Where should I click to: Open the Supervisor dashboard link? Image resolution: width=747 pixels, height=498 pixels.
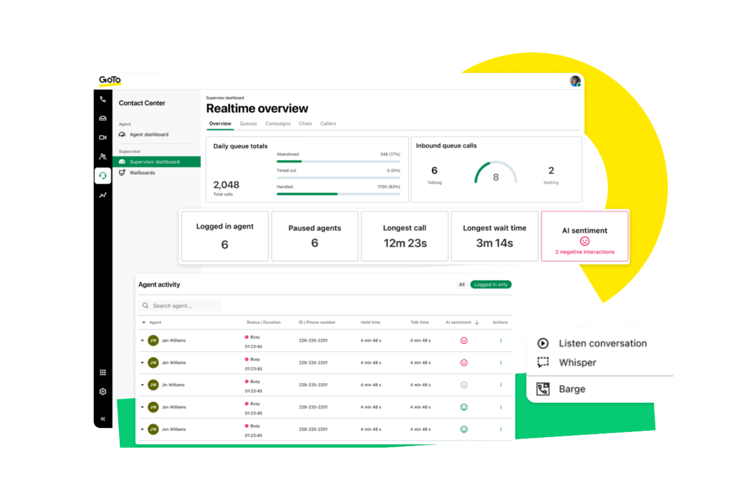click(154, 161)
